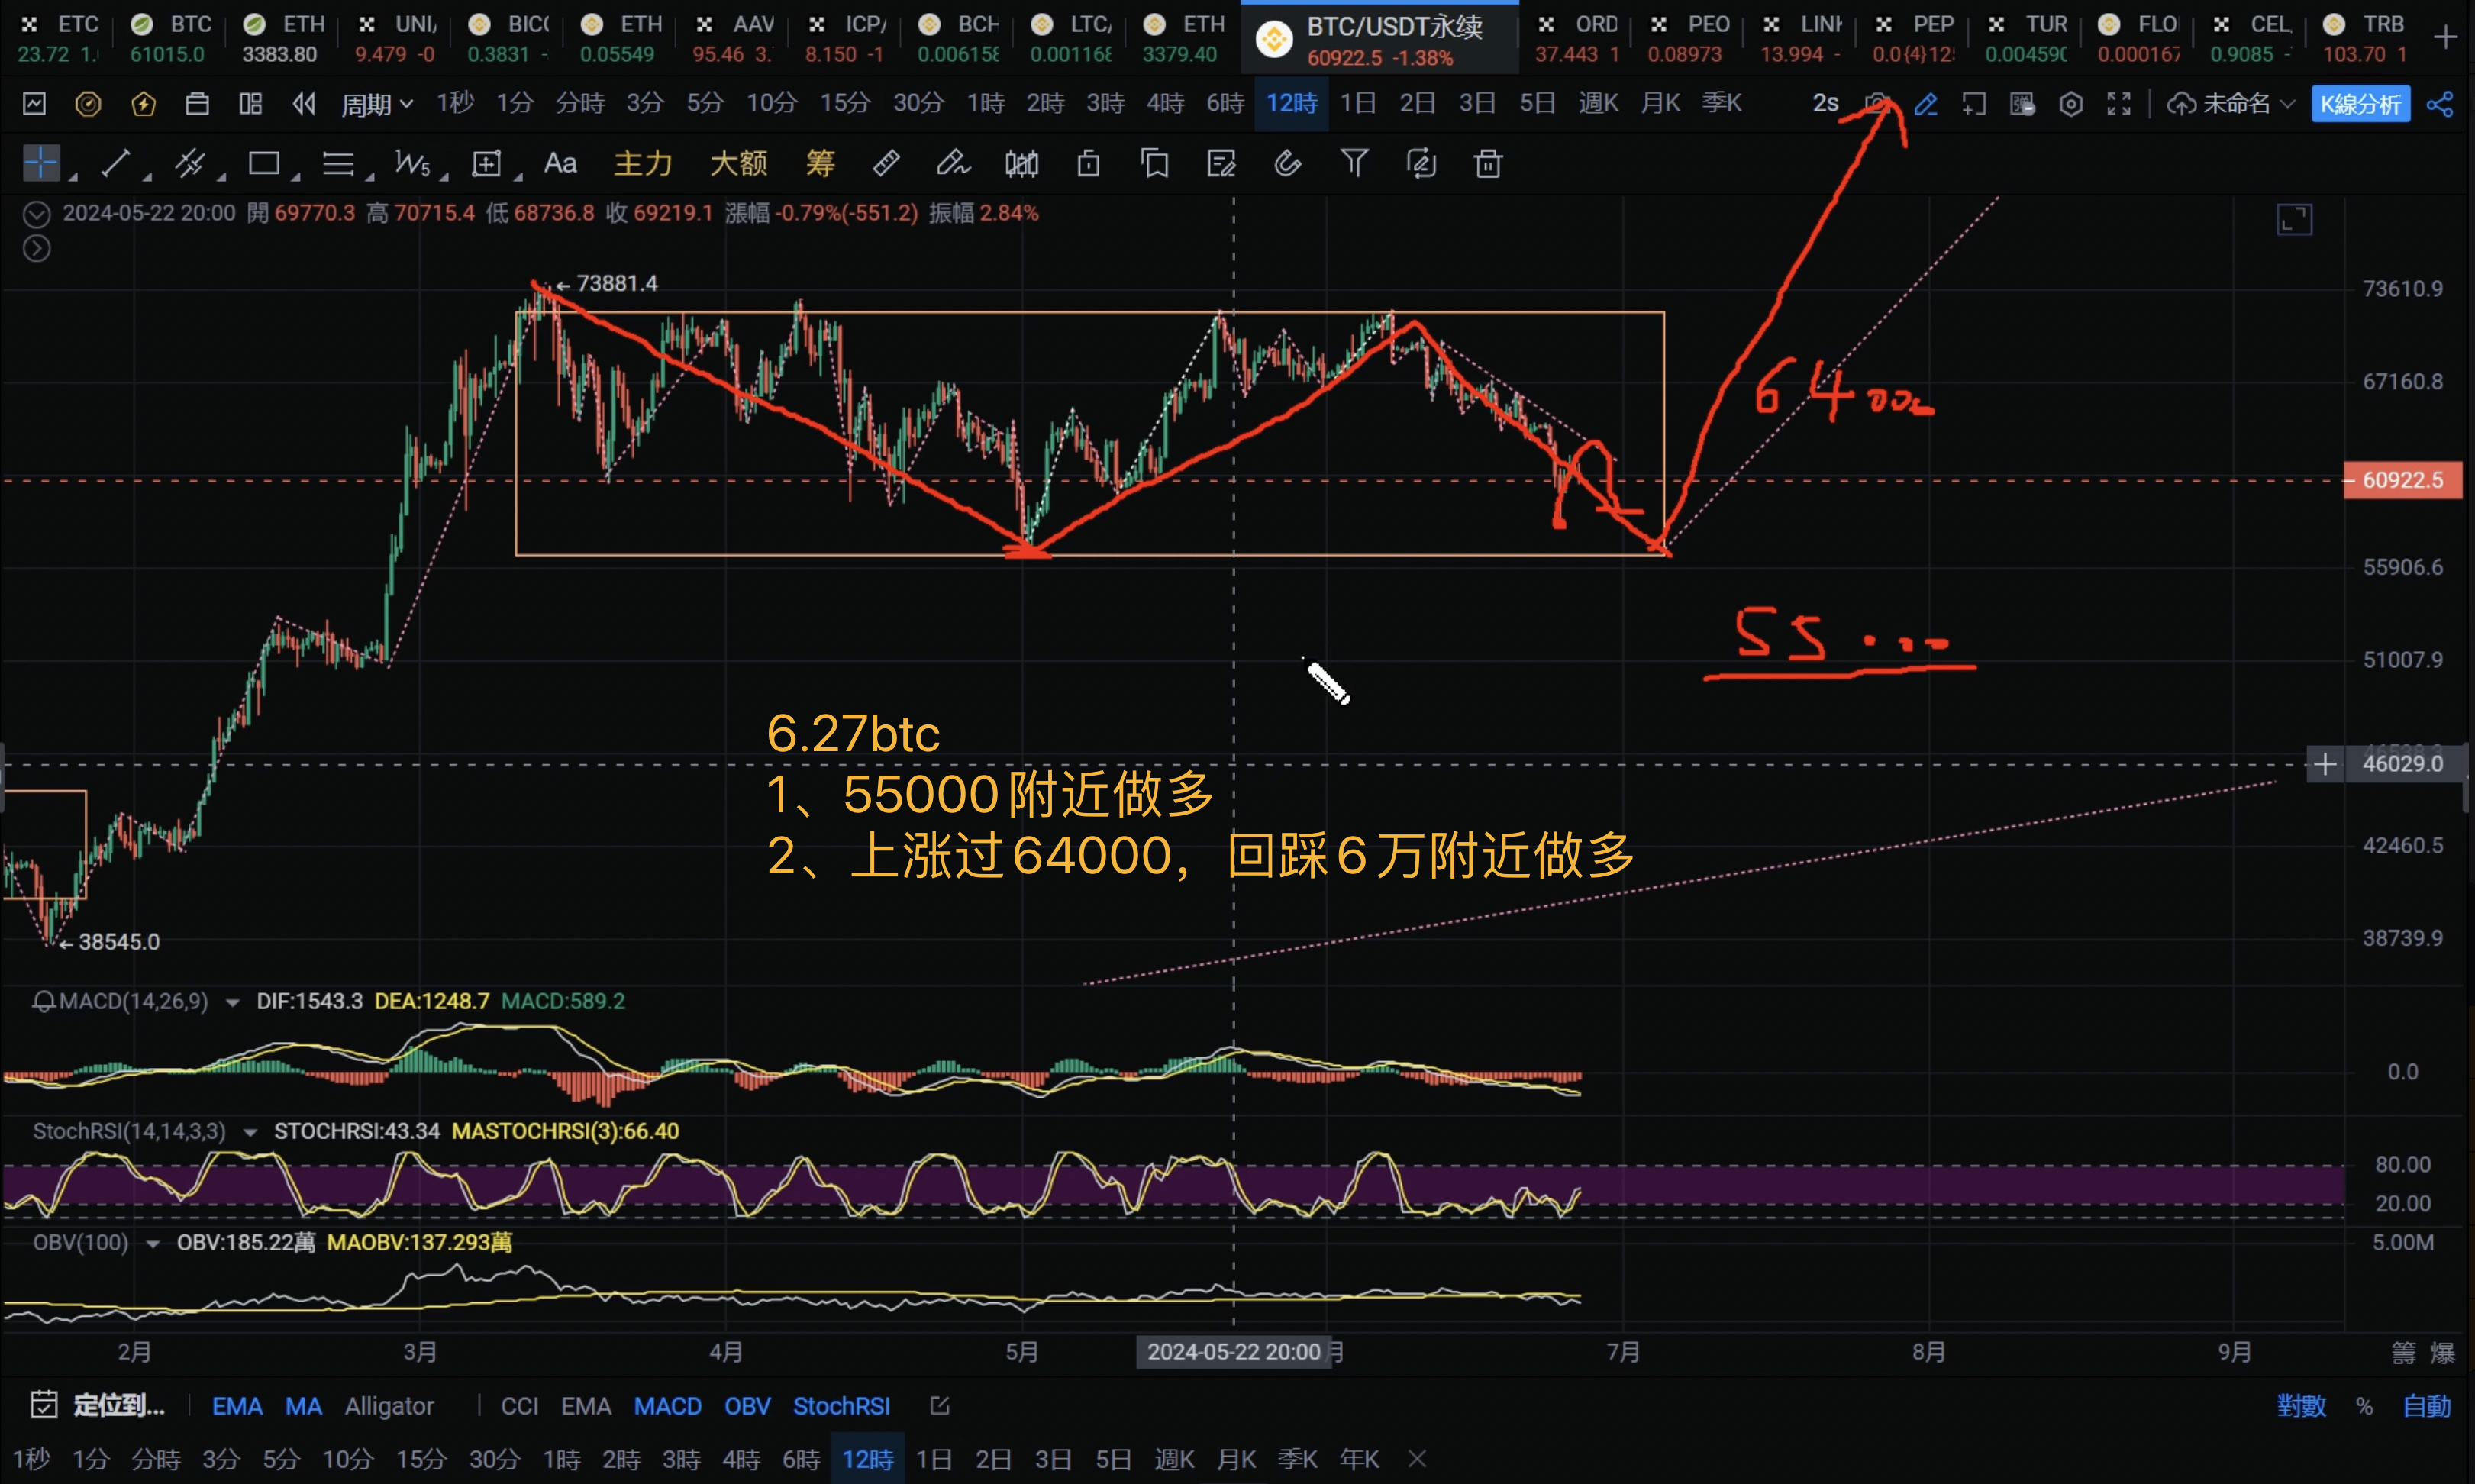Add a new symbol tab with plus
The width and height of the screenshot is (2475, 1484).
coord(2446,38)
